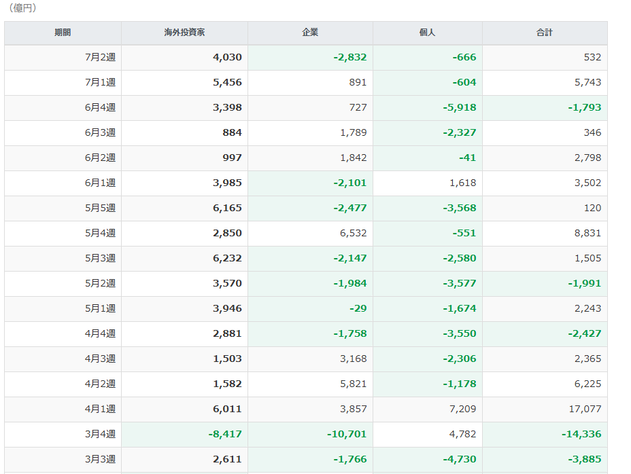Select the 3月3週 row label
Image resolution: width=631 pixels, height=474 pixels.
(x=63, y=460)
